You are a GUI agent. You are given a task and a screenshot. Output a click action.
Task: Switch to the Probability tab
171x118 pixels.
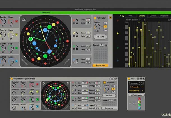[x=164, y=16]
